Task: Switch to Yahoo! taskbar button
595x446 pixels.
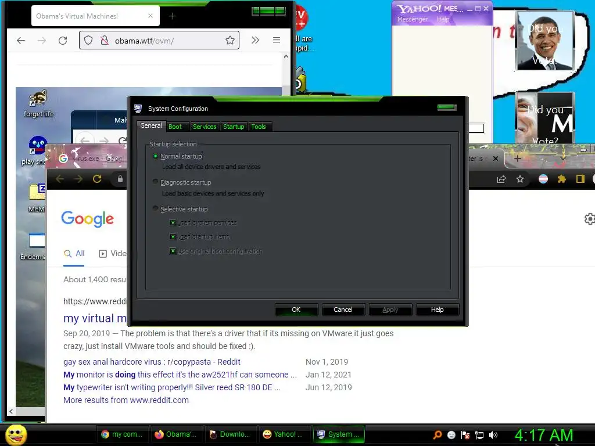Action: coord(284,434)
